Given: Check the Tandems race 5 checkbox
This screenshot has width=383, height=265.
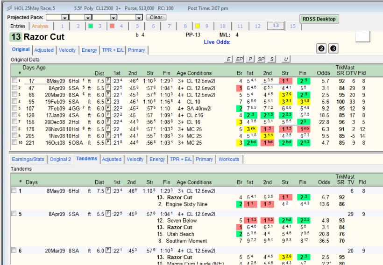Looking at the screenshot, I should 14,214.
